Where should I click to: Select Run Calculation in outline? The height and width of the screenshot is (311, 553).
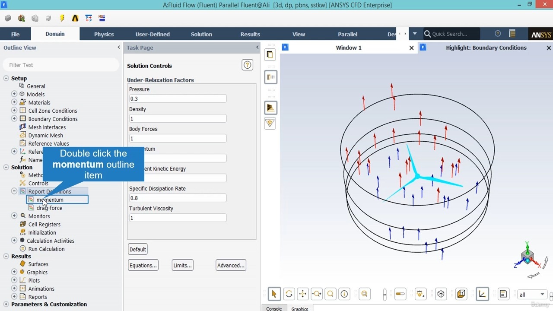click(x=46, y=249)
